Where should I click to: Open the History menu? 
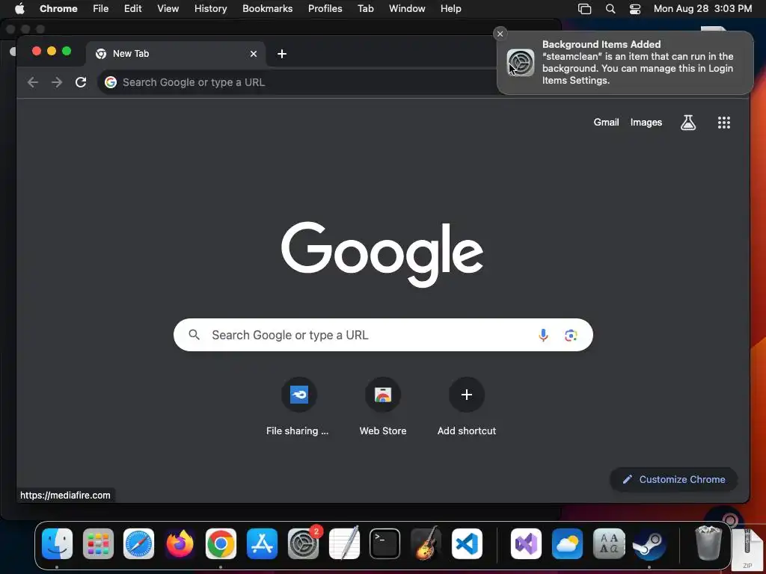click(x=210, y=8)
